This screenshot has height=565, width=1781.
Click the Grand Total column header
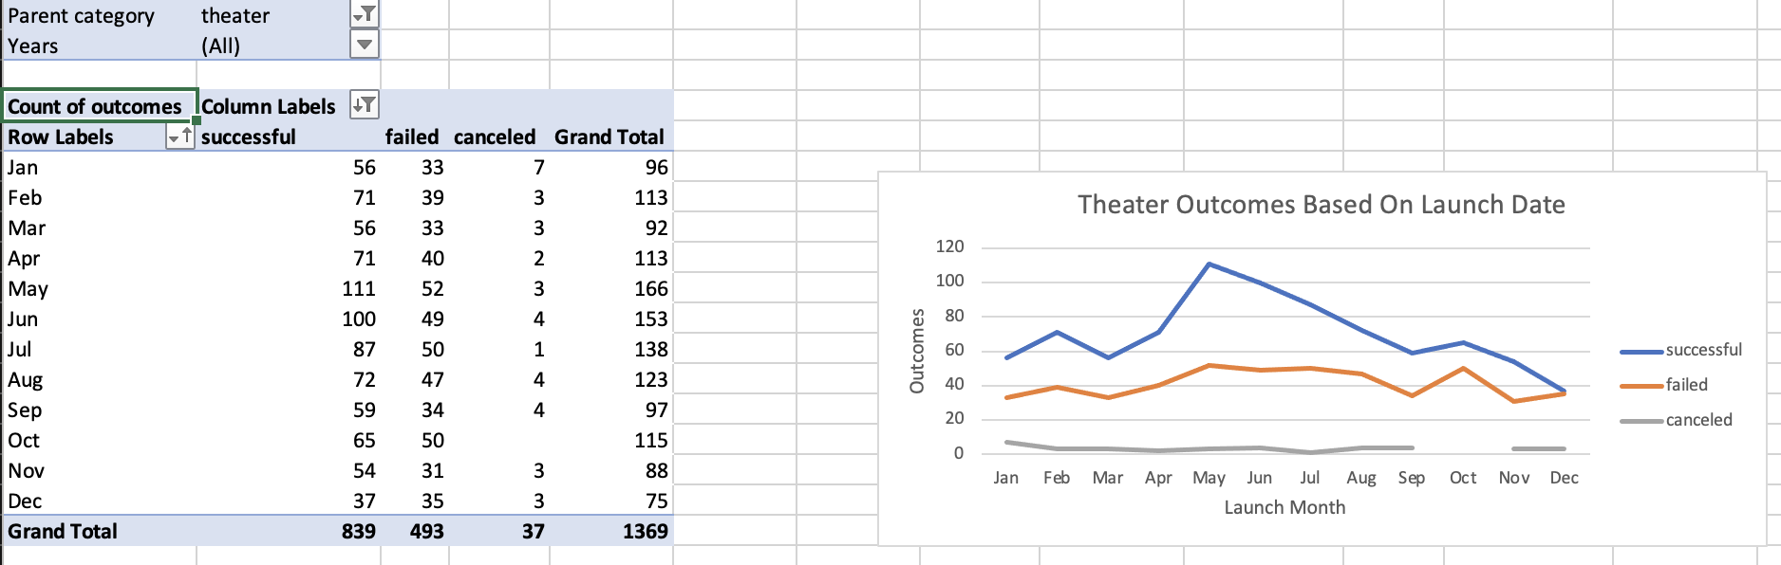tap(609, 137)
